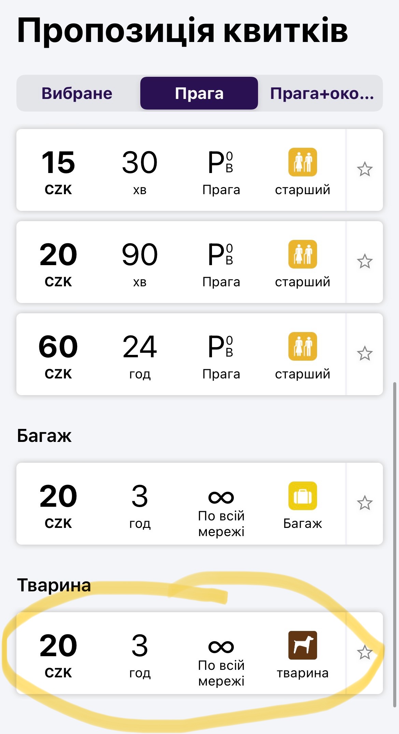
Task: Tap the infinity symbol on animal ticket
Action: click(221, 647)
